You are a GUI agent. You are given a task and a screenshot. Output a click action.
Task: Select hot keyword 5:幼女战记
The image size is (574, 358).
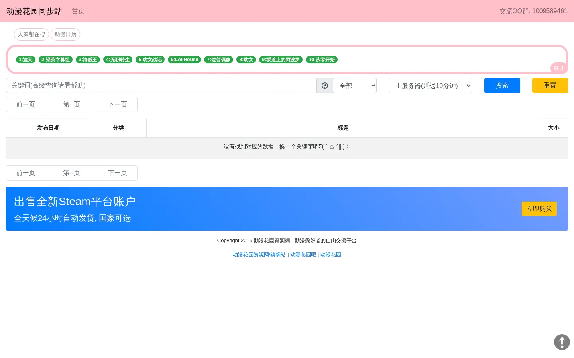pyautogui.click(x=150, y=60)
